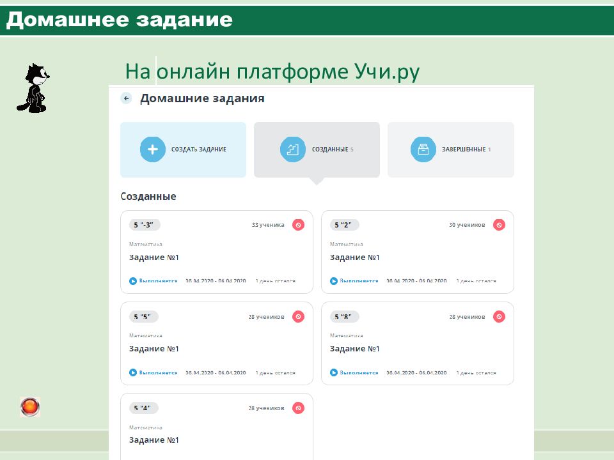Switch to the Завершенные tab
Viewport: 614px width, 460px height.
(x=451, y=149)
